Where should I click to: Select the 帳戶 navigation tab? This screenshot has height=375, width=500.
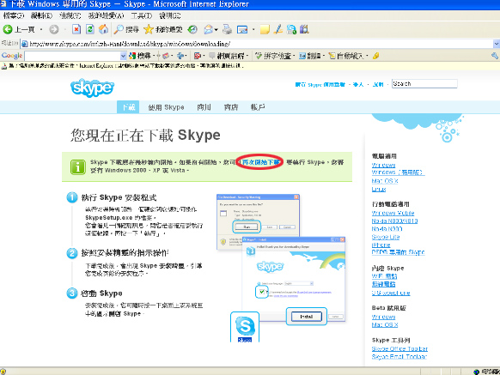pyautogui.click(x=258, y=107)
